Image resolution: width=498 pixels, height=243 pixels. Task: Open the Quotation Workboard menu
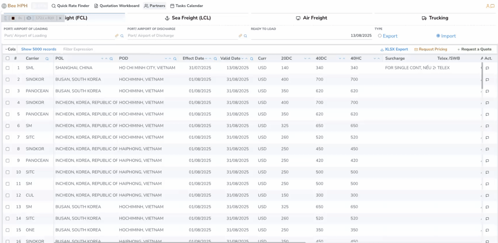pyautogui.click(x=117, y=6)
